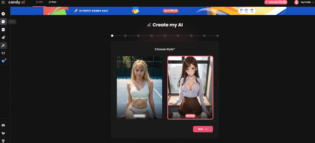Switch to the Girls tab
The width and height of the screenshot is (315, 143).
39,2
